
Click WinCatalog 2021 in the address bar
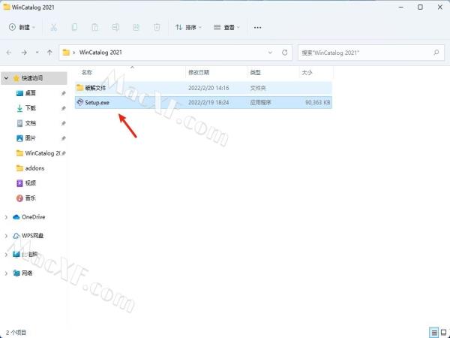pyautogui.click(x=100, y=53)
